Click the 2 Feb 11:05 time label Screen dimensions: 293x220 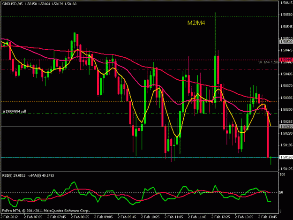(x=173, y=217)
